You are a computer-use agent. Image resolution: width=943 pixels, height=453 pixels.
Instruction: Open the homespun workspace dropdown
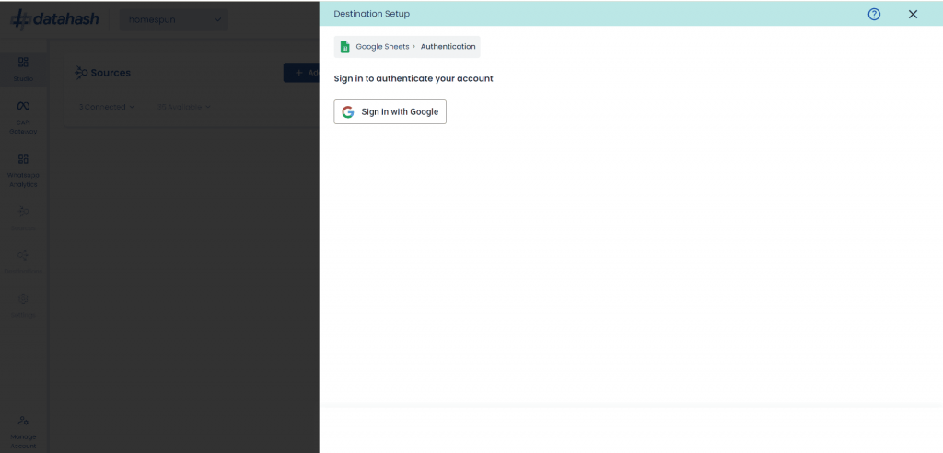(x=174, y=19)
